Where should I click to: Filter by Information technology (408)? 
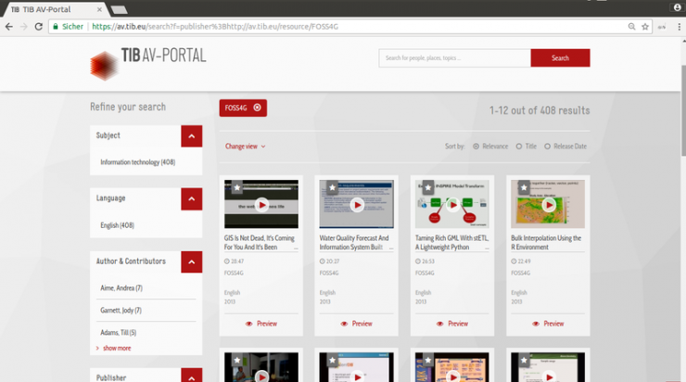(x=138, y=162)
